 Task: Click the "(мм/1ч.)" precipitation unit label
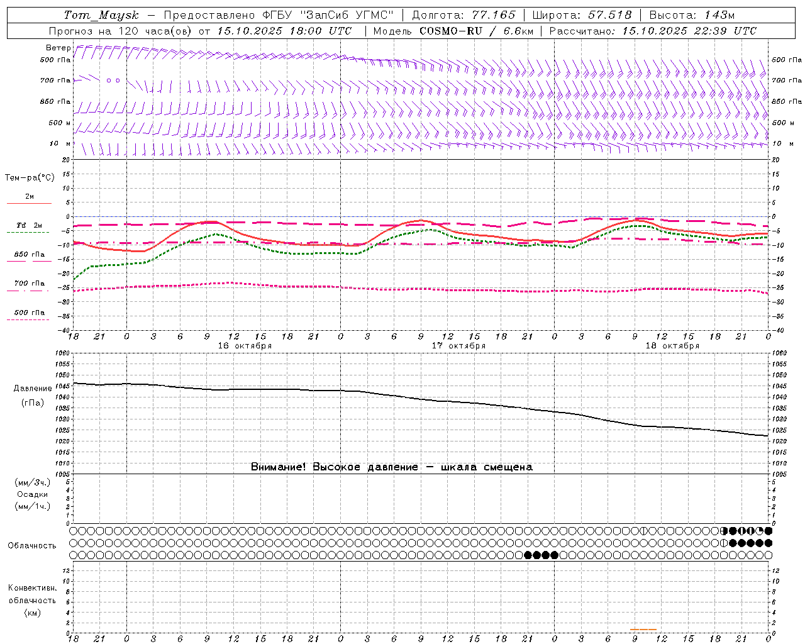tap(33, 506)
